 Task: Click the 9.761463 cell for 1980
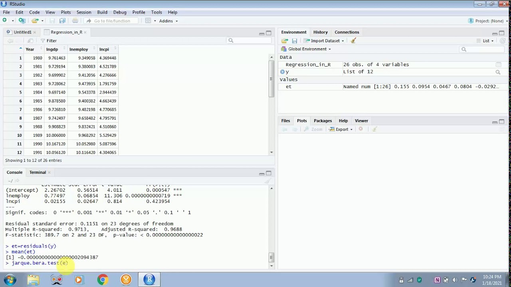(57, 58)
